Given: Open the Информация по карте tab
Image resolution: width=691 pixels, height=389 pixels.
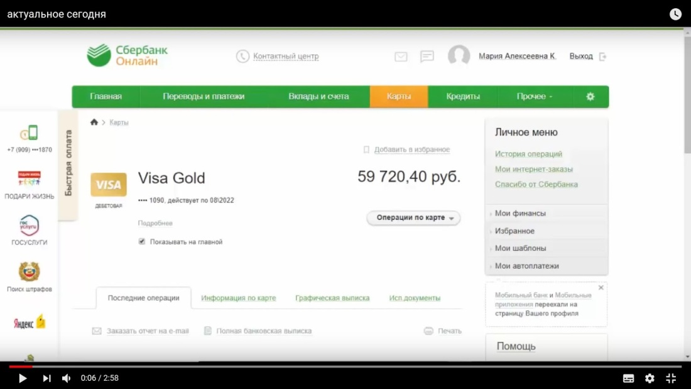Looking at the screenshot, I should tap(237, 299).
